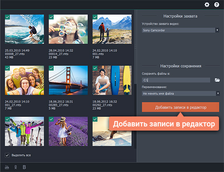This screenshot has width=224, height=172.
Task: Select the group selfie thumbnail 001_27.mts
Action: pyautogui.click(x=24, y=80)
